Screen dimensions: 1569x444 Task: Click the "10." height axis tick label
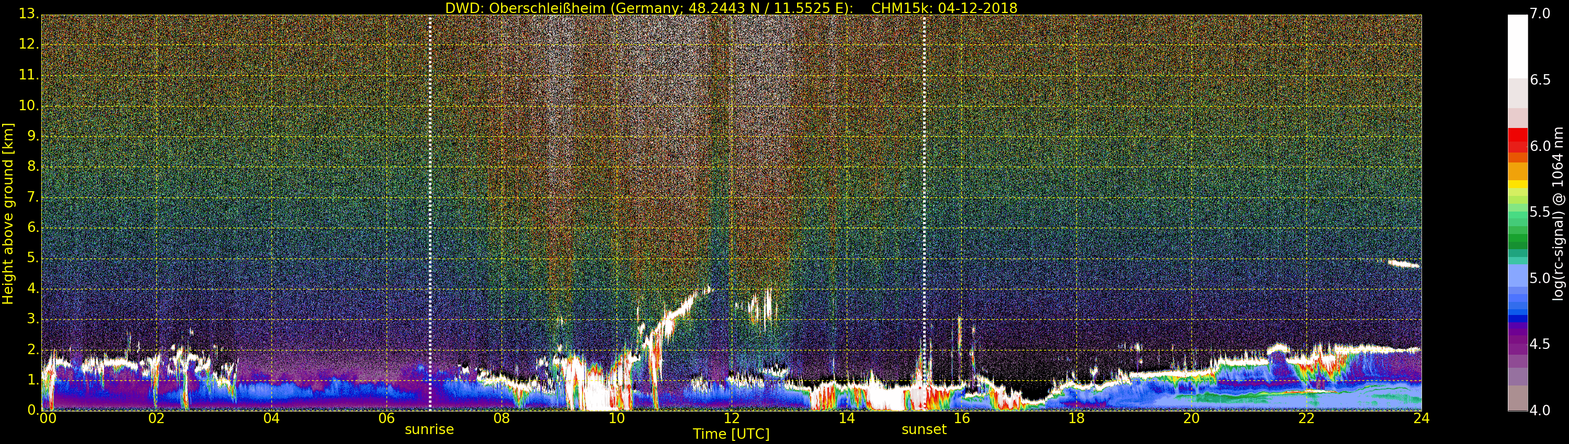(29, 106)
